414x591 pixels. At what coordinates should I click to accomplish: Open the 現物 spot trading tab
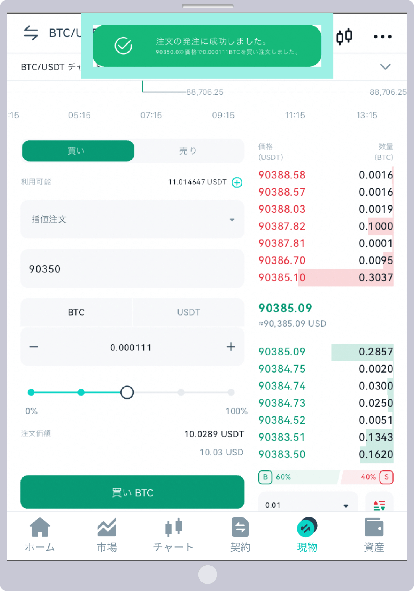click(x=307, y=535)
